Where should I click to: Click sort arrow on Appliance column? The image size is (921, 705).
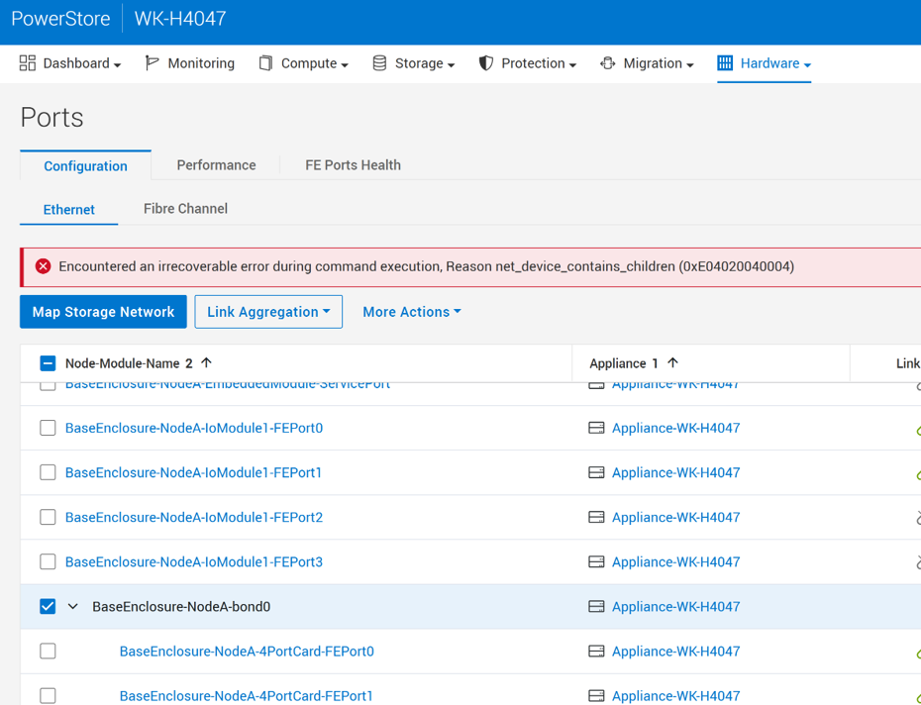point(673,363)
